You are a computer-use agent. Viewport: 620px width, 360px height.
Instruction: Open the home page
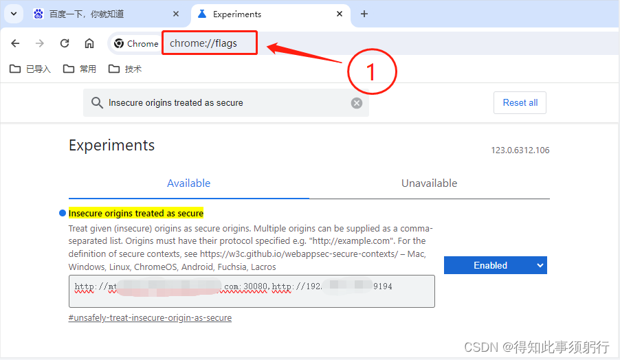pyautogui.click(x=89, y=43)
